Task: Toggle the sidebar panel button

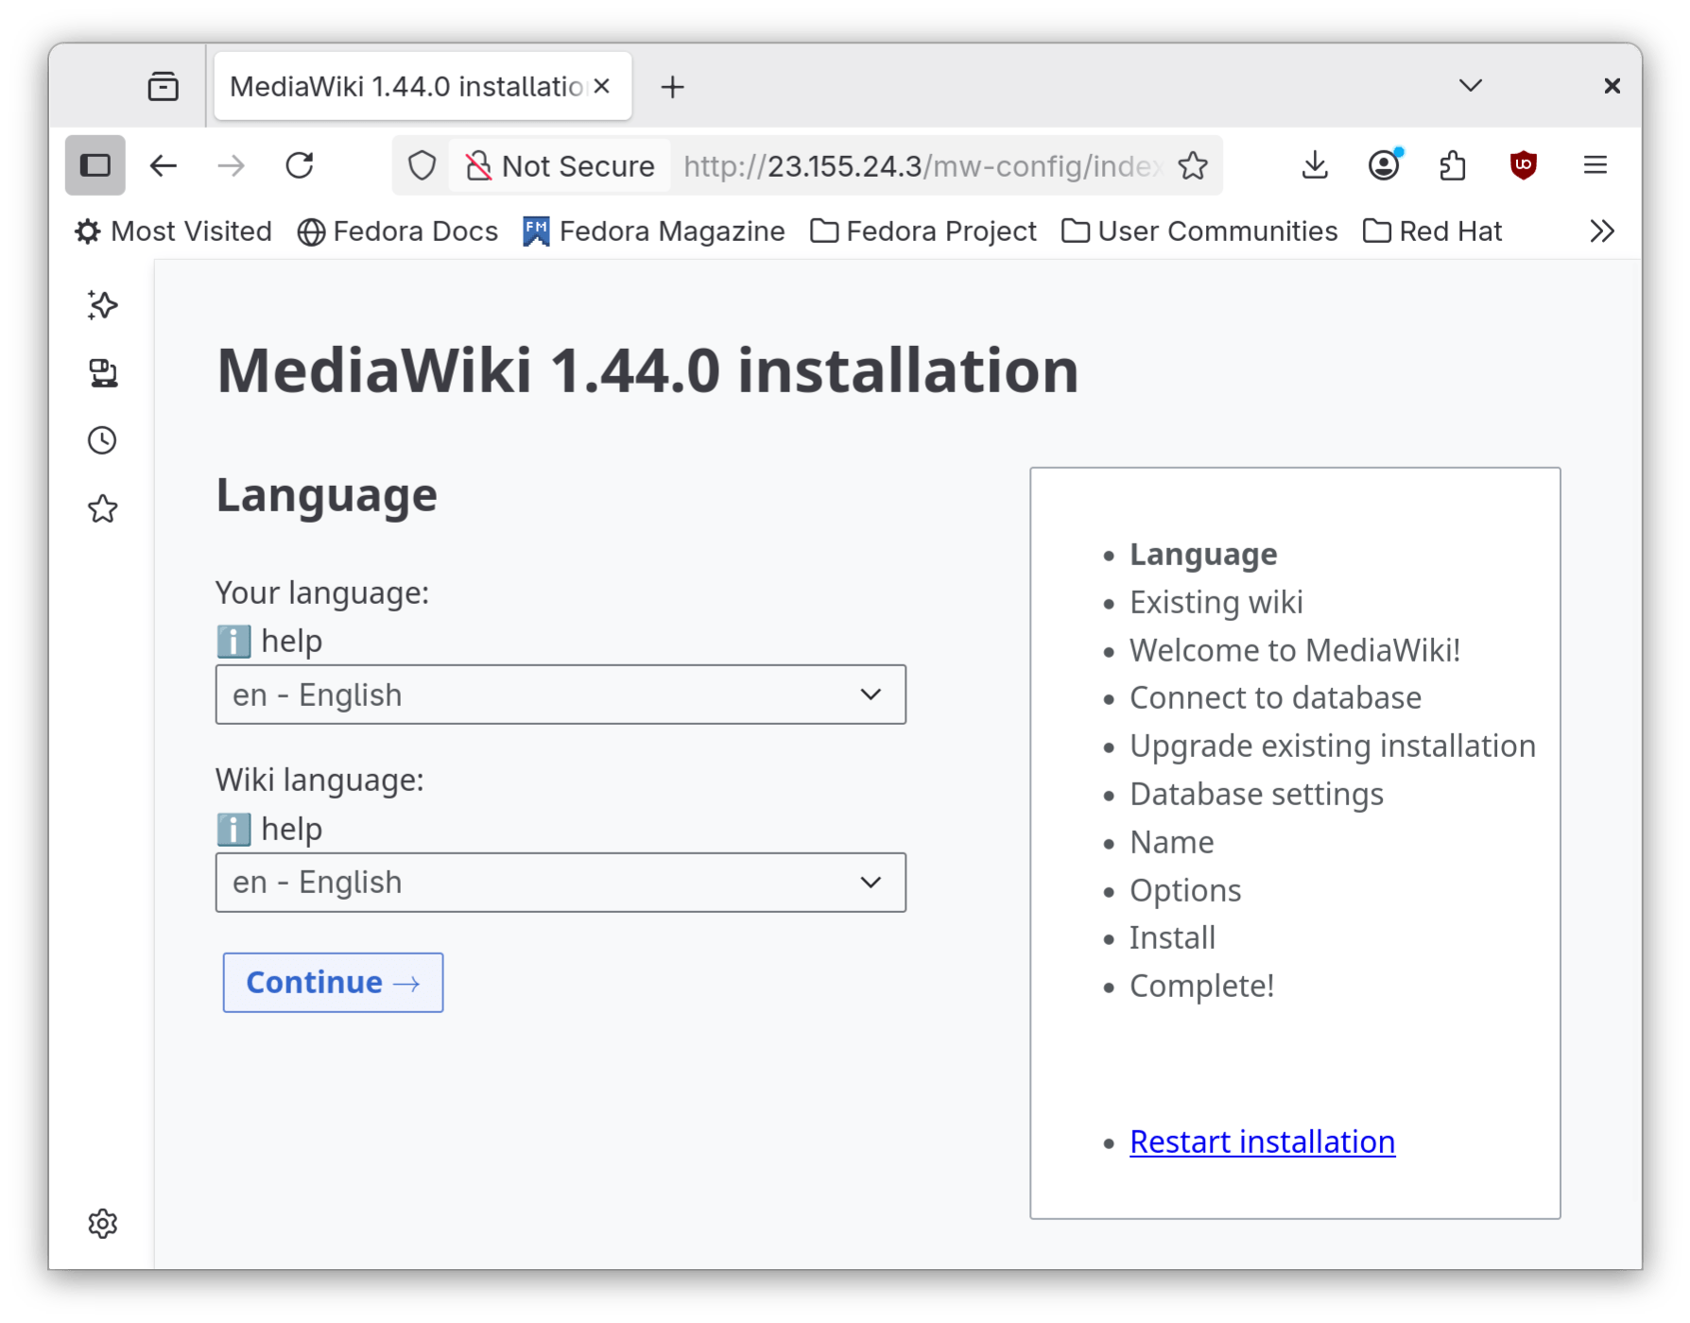Action: pos(95,164)
